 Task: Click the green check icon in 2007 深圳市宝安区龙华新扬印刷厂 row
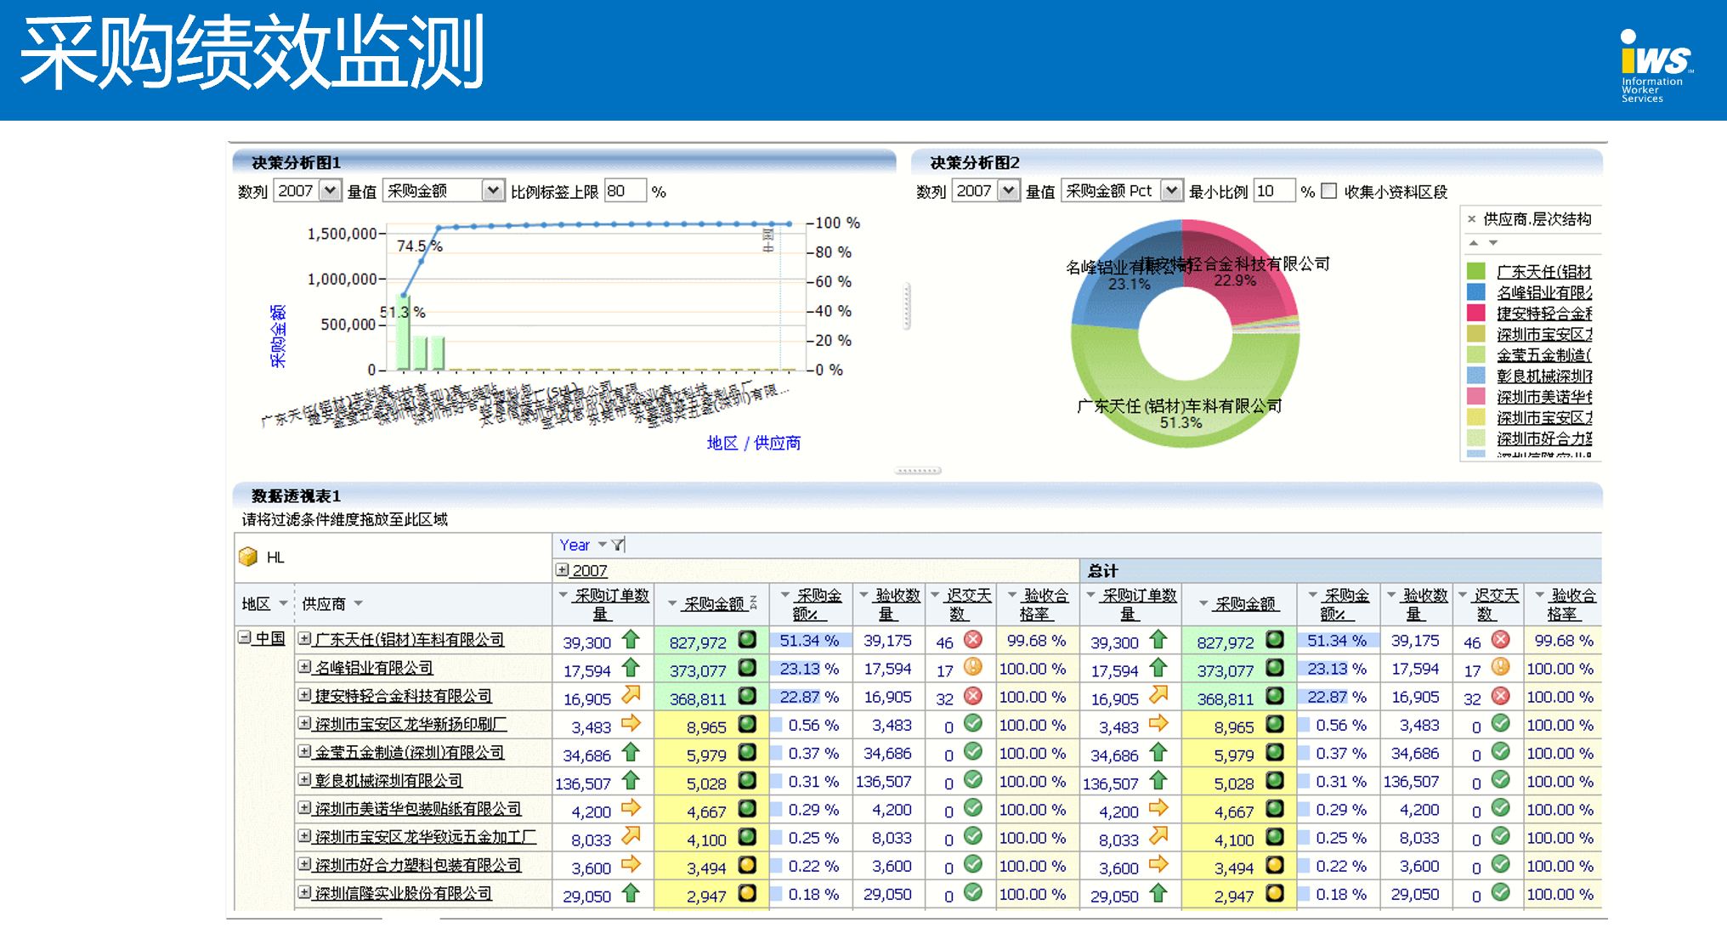pos(973,724)
